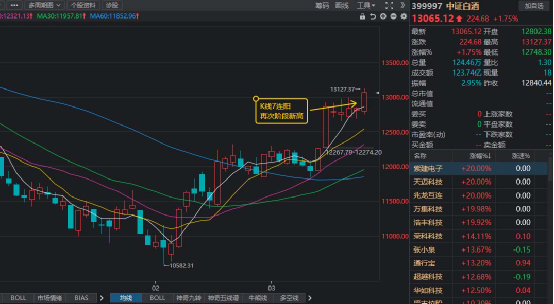
Task: Open chart settings gear icon
Action: [404, 16]
